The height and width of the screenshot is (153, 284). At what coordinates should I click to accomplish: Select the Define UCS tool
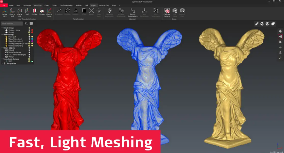(4, 13)
